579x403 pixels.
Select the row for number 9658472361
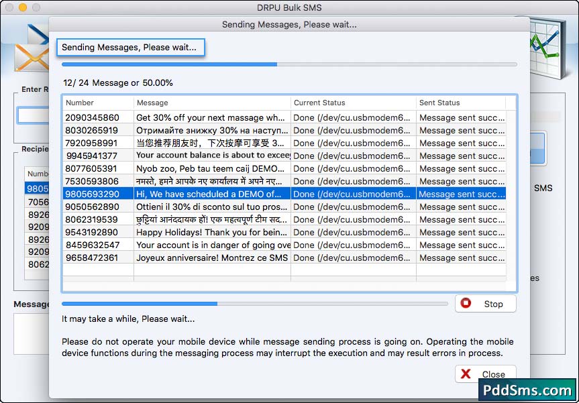[x=284, y=257]
